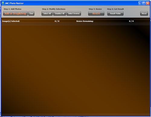Image resolution: width=151 pixels, height=117 pixels.
Task: Click the empty brown photo drop area
Action: pos(75,69)
